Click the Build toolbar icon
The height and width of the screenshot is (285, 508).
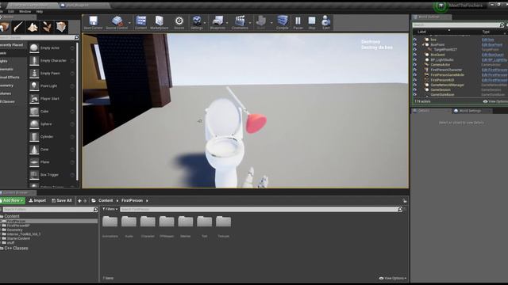point(261,23)
